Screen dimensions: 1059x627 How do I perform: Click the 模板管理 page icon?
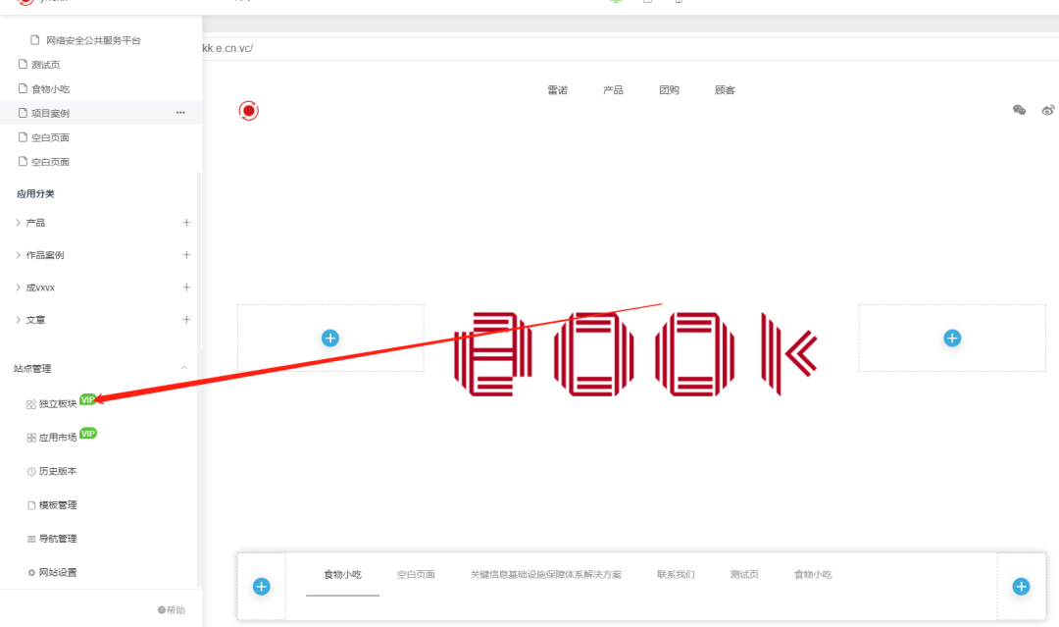click(x=31, y=505)
